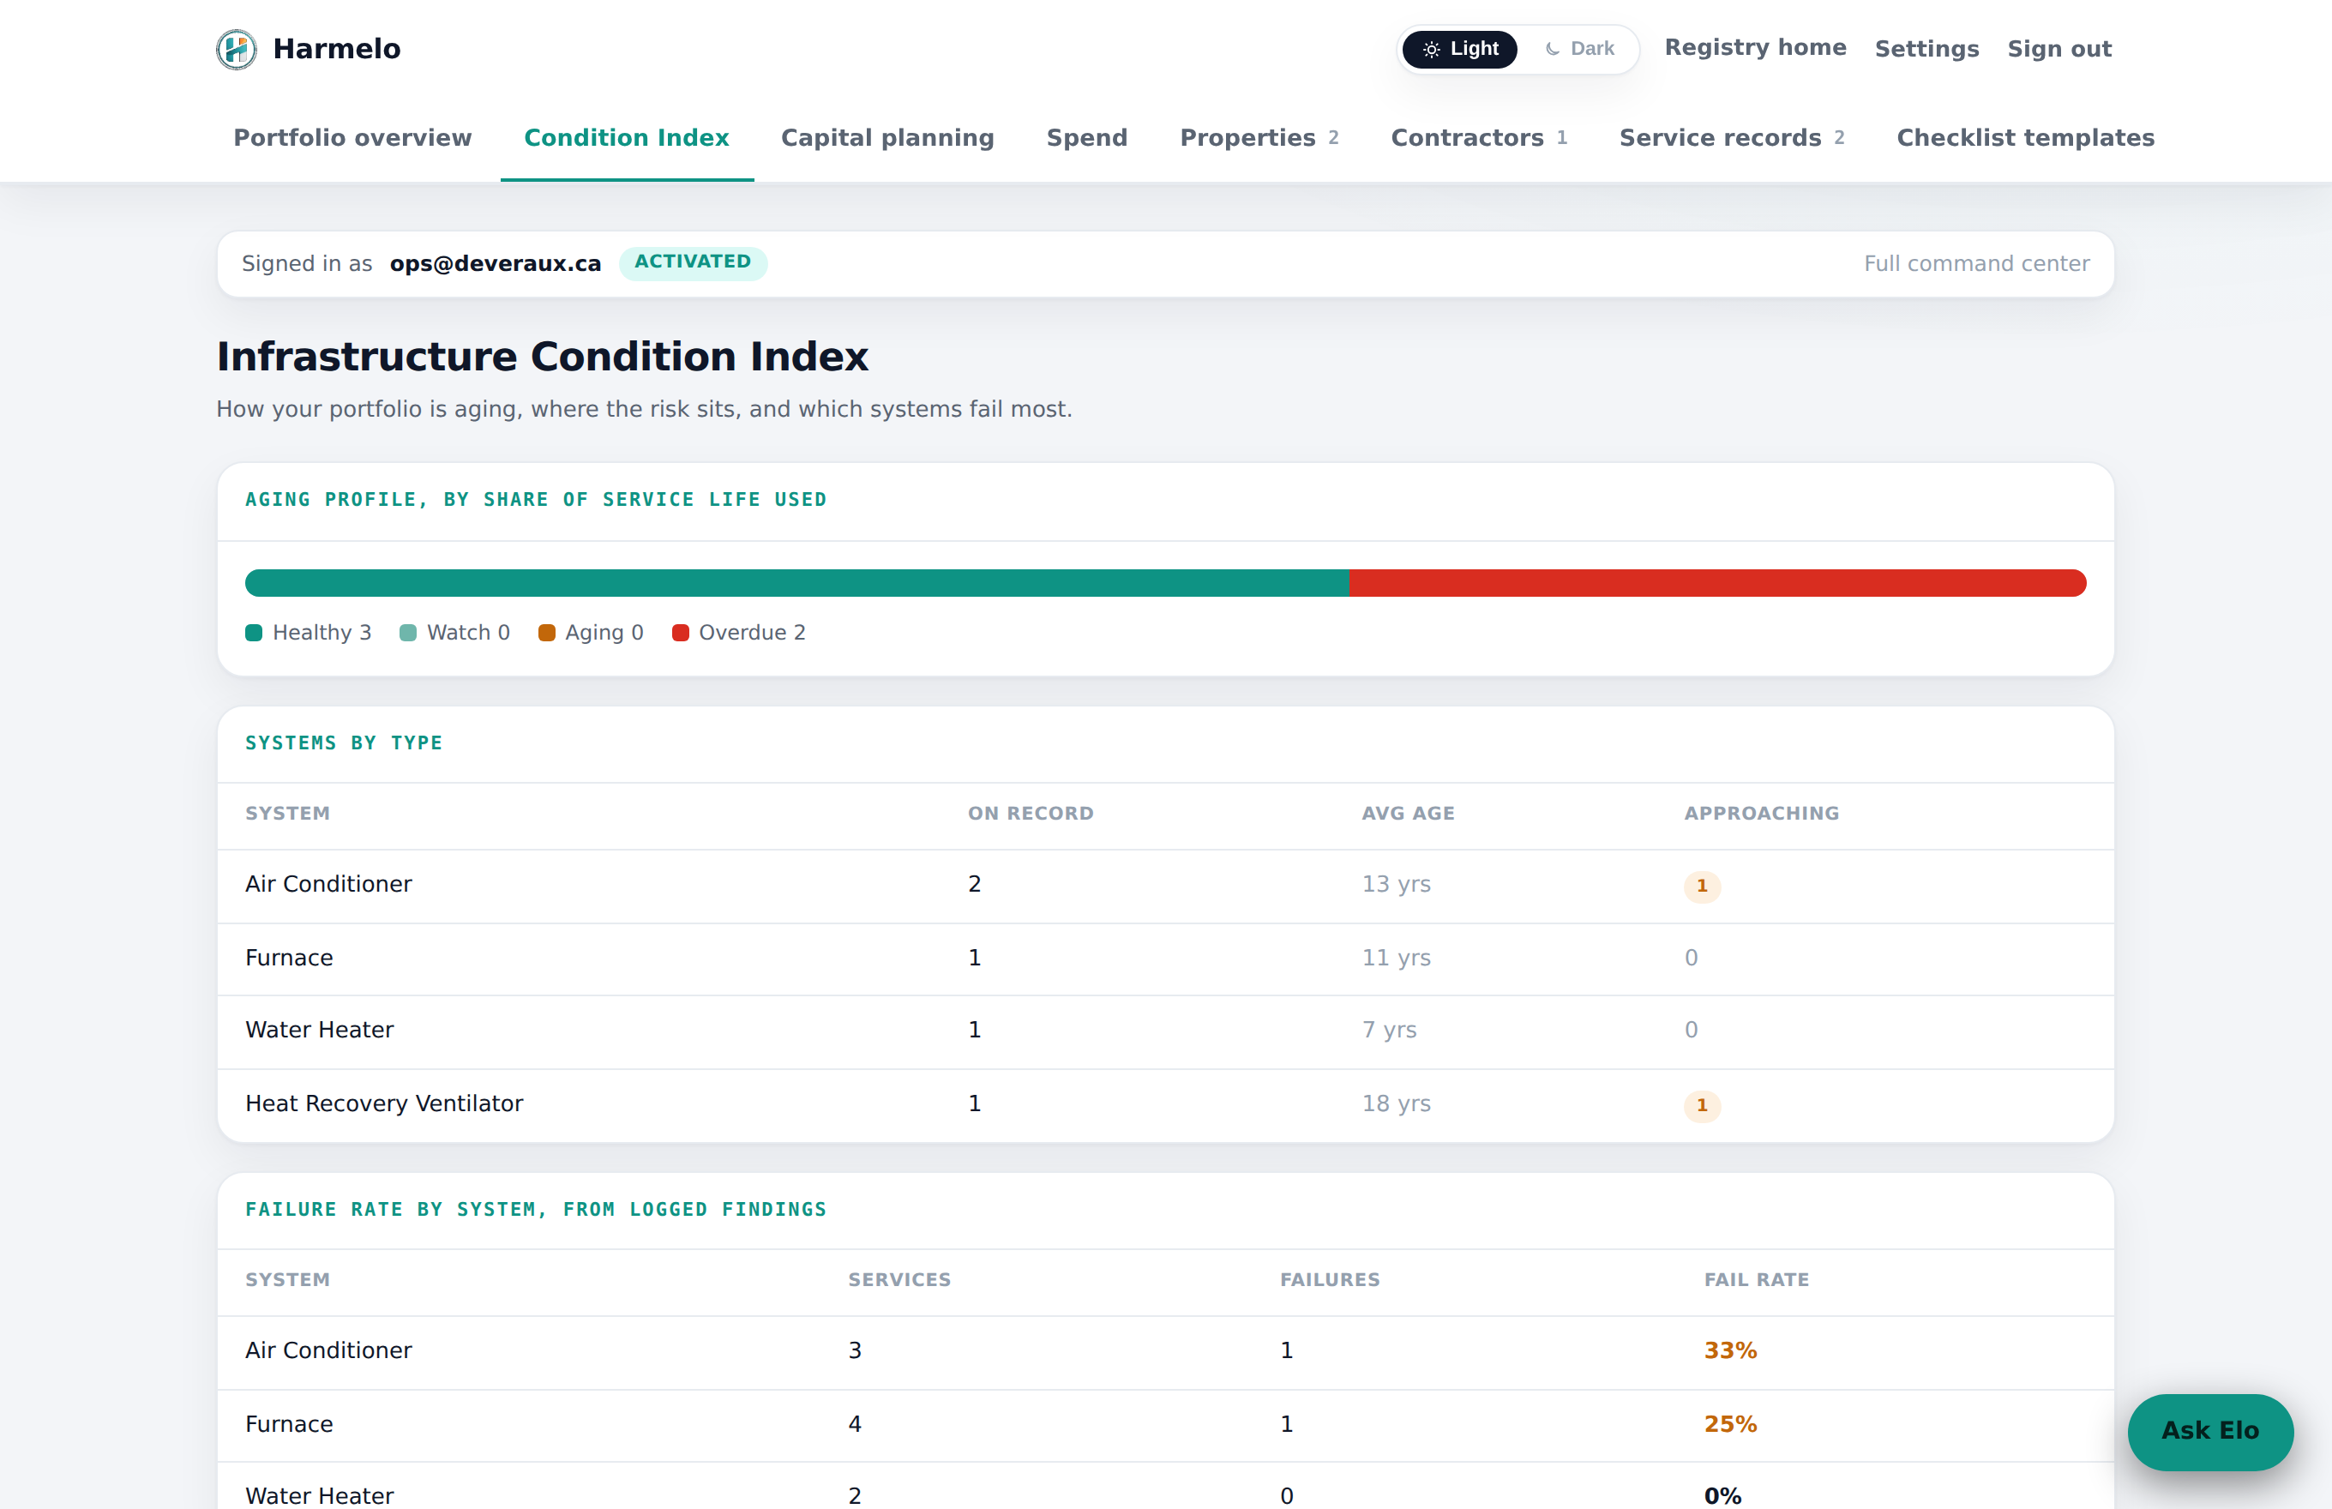Viewport: 2332px width, 1509px height.
Task: Select the Condition Index tab
Action: tap(627, 138)
